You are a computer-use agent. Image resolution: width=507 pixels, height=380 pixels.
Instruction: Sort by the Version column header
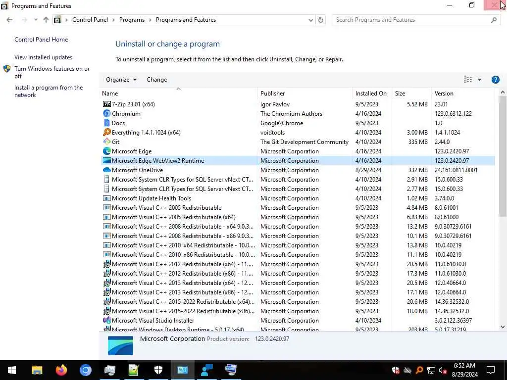pos(463,93)
